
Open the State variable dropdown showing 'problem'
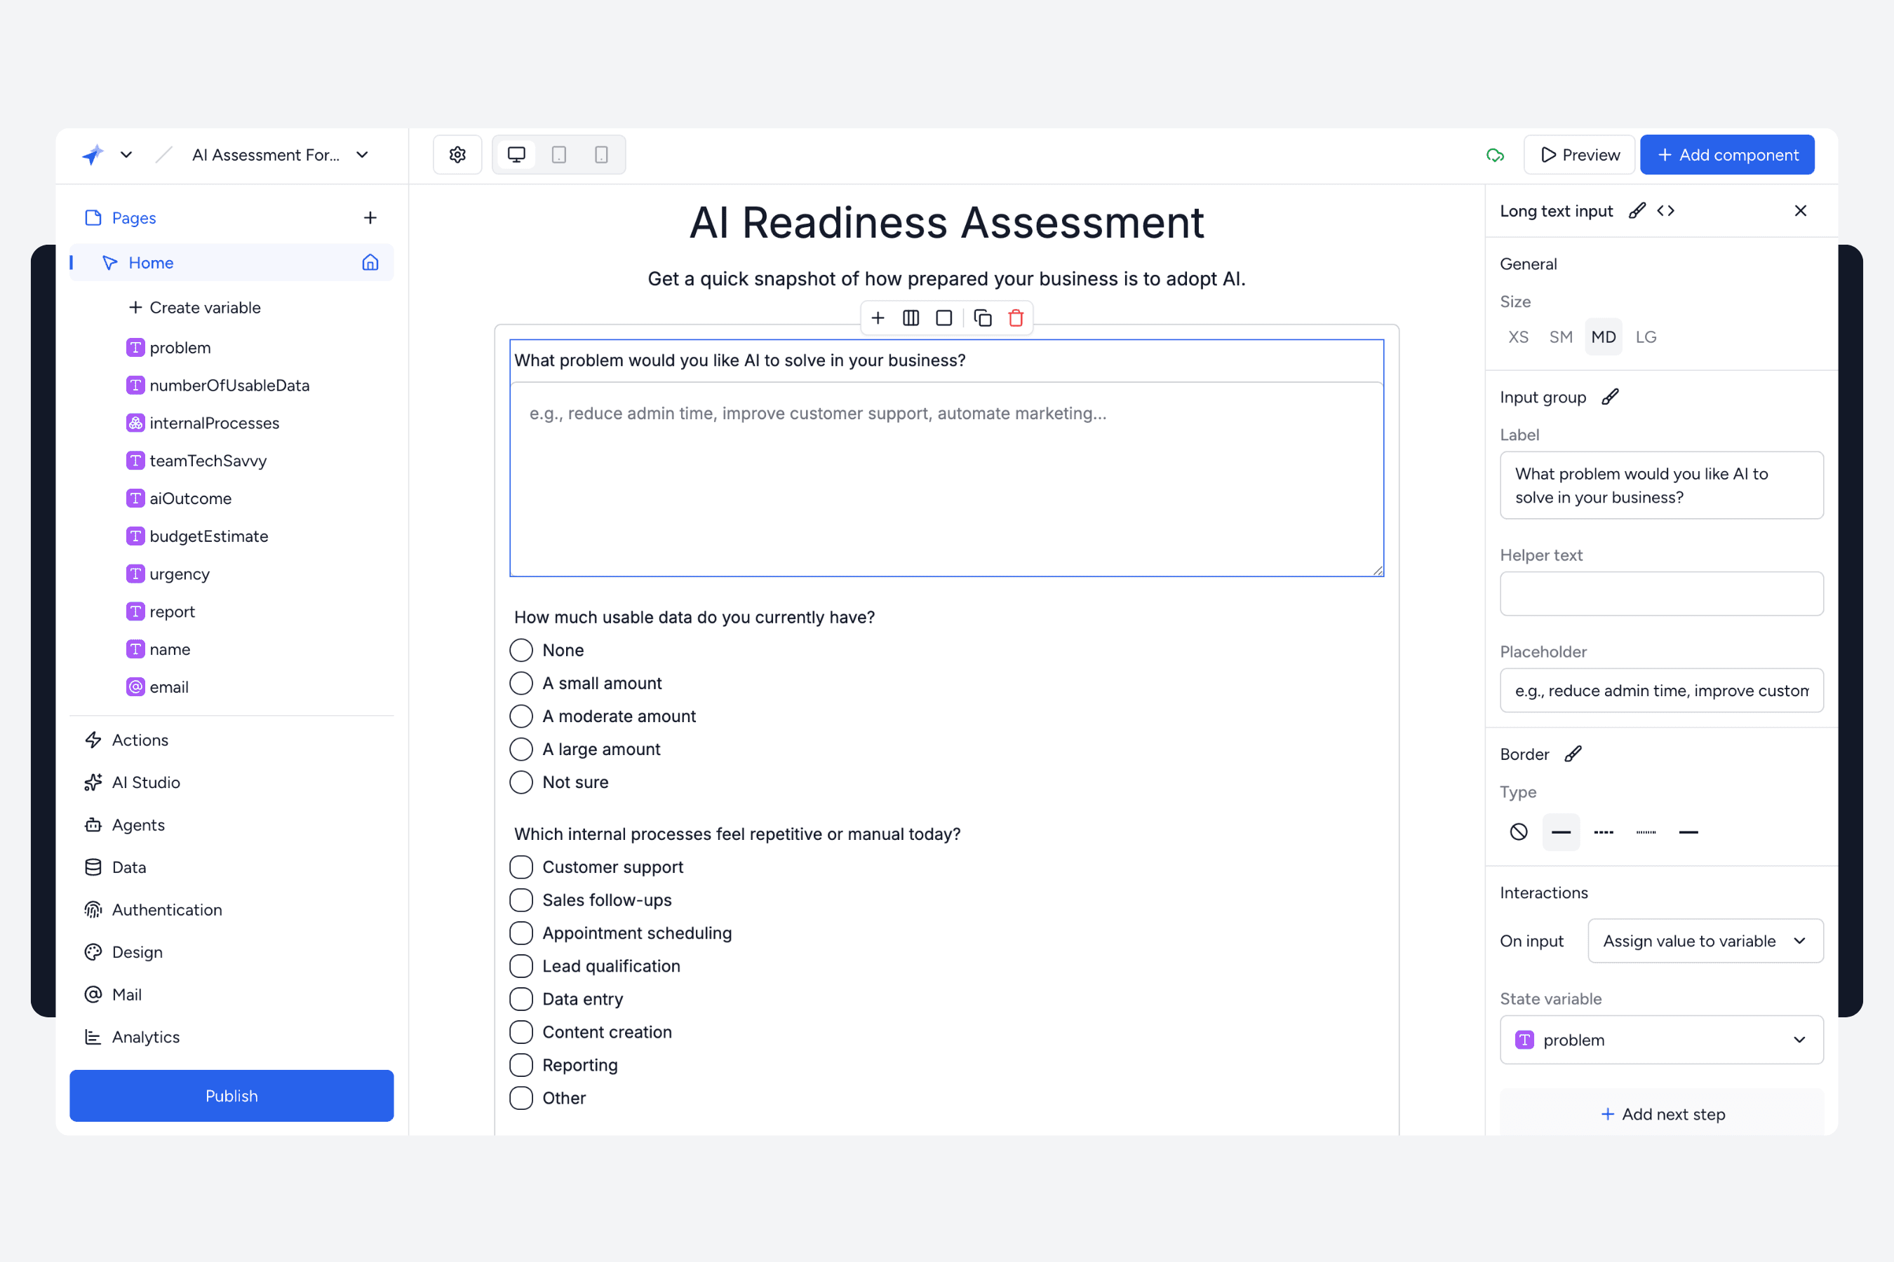pos(1660,1039)
